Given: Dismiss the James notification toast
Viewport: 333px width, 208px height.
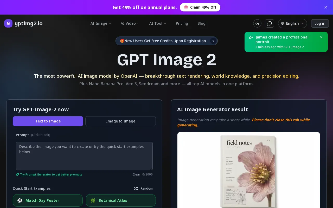Looking at the screenshot, I should point(321,37).
